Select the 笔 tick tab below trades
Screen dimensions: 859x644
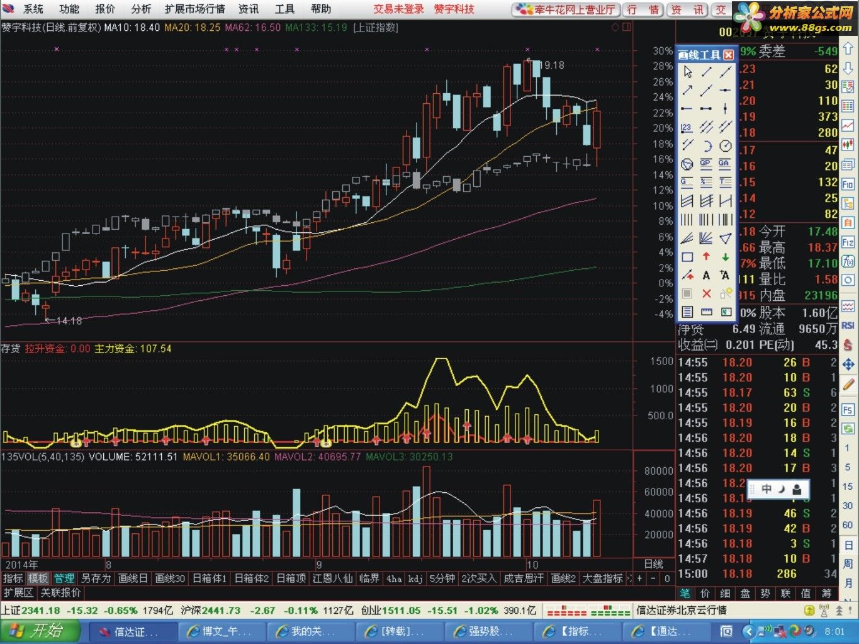click(x=685, y=593)
